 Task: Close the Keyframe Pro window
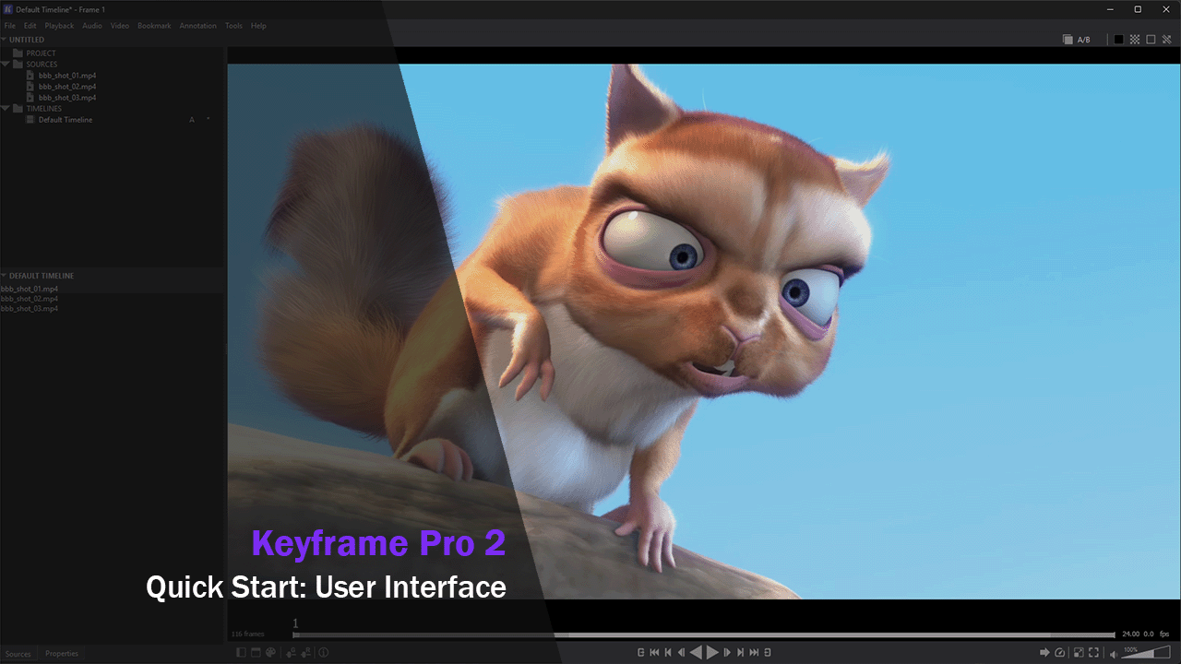[x=1164, y=9]
